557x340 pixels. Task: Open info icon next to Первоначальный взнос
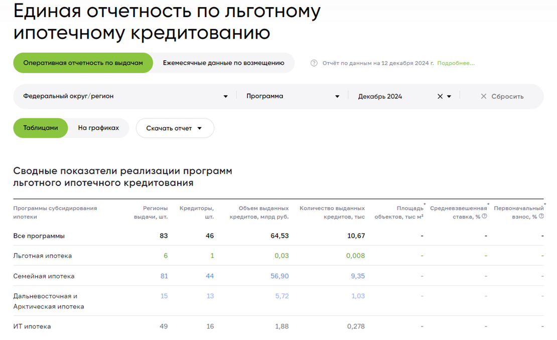point(541,216)
